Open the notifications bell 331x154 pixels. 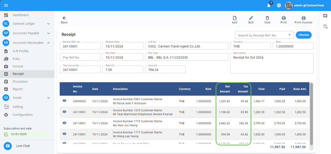tap(269, 5)
